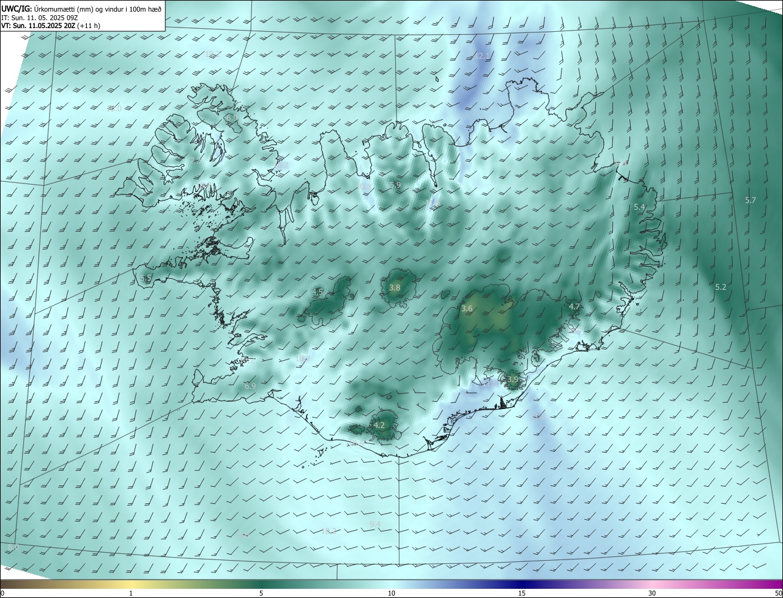This screenshot has width=783, height=598.
Task: Click the 4.2 value on Mýrdalsjökull
Action: 379,425
